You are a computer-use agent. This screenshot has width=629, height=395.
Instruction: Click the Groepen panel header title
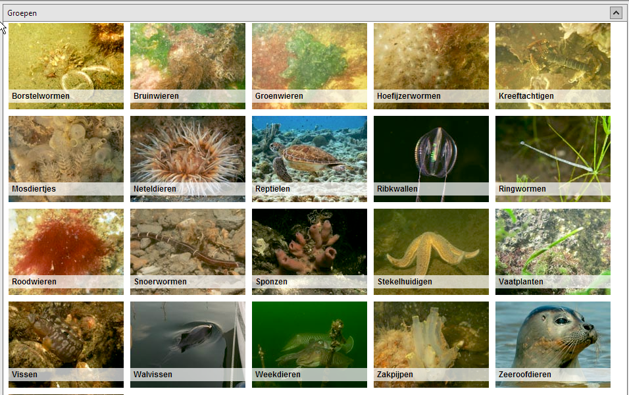(x=22, y=13)
